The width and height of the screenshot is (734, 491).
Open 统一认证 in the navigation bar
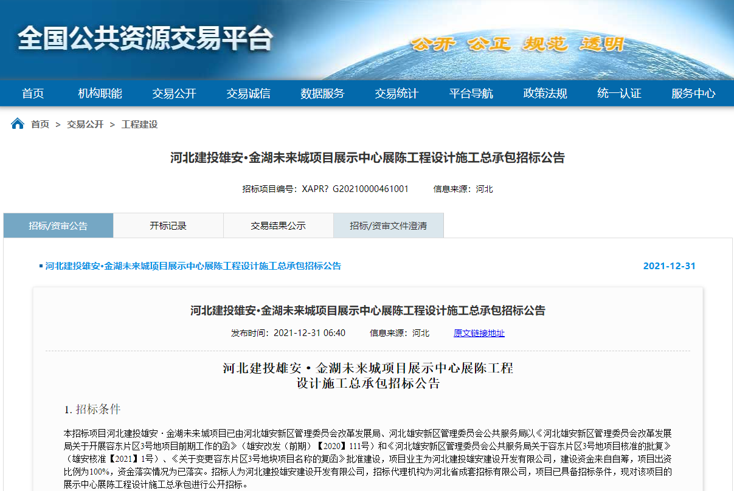click(619, 94)
